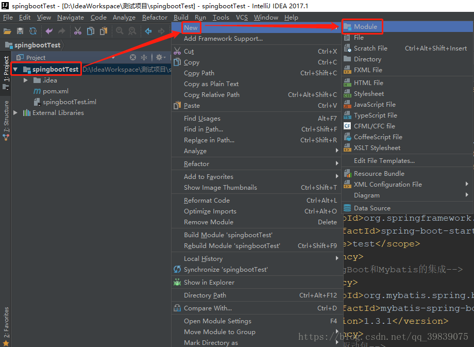Screen dimensions: 474x347
Task: Click the Cut scissors toolbar icon
Action: coord(78,31)
